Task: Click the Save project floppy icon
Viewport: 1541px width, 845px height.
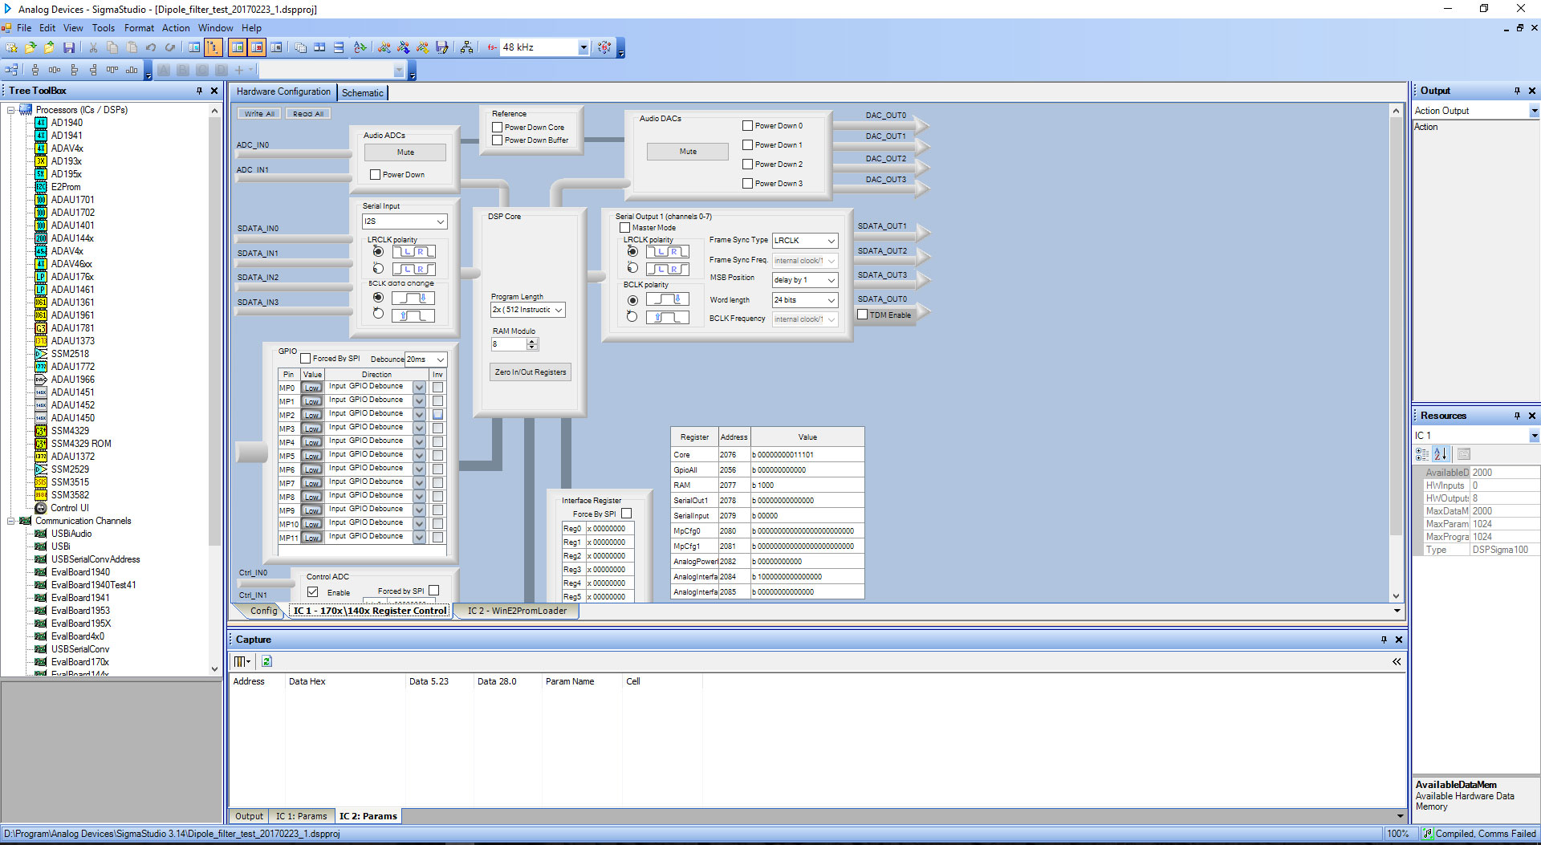Action: pos(69,47)
